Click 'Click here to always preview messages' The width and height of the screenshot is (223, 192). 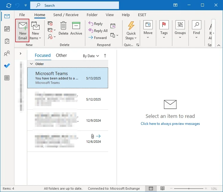[x=170, y=124]
